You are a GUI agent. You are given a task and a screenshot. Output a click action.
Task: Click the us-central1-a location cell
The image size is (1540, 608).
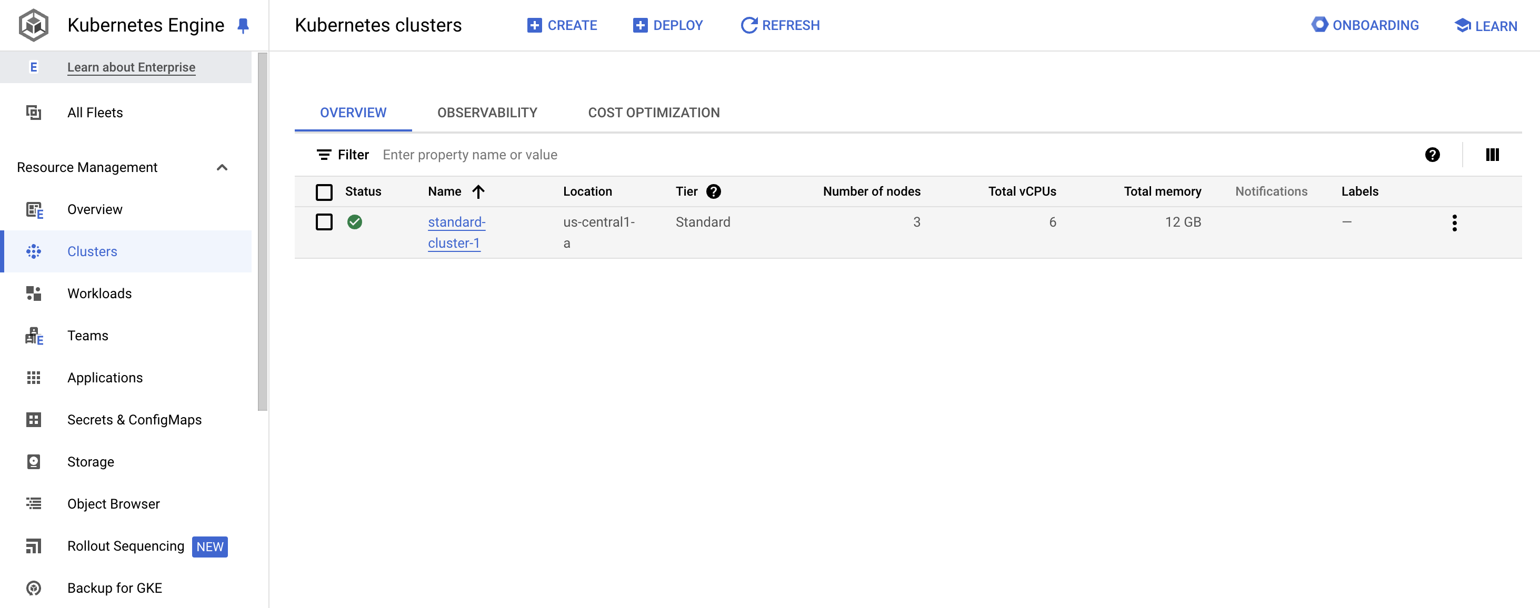598,232
